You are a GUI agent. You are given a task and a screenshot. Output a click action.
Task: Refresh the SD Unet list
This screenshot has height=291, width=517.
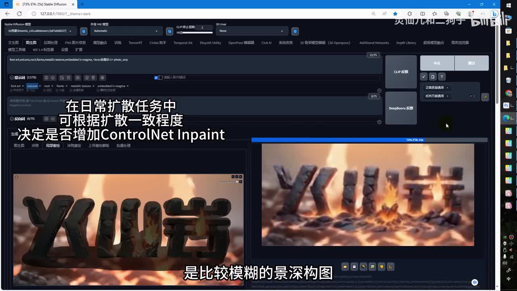[295, 31]
